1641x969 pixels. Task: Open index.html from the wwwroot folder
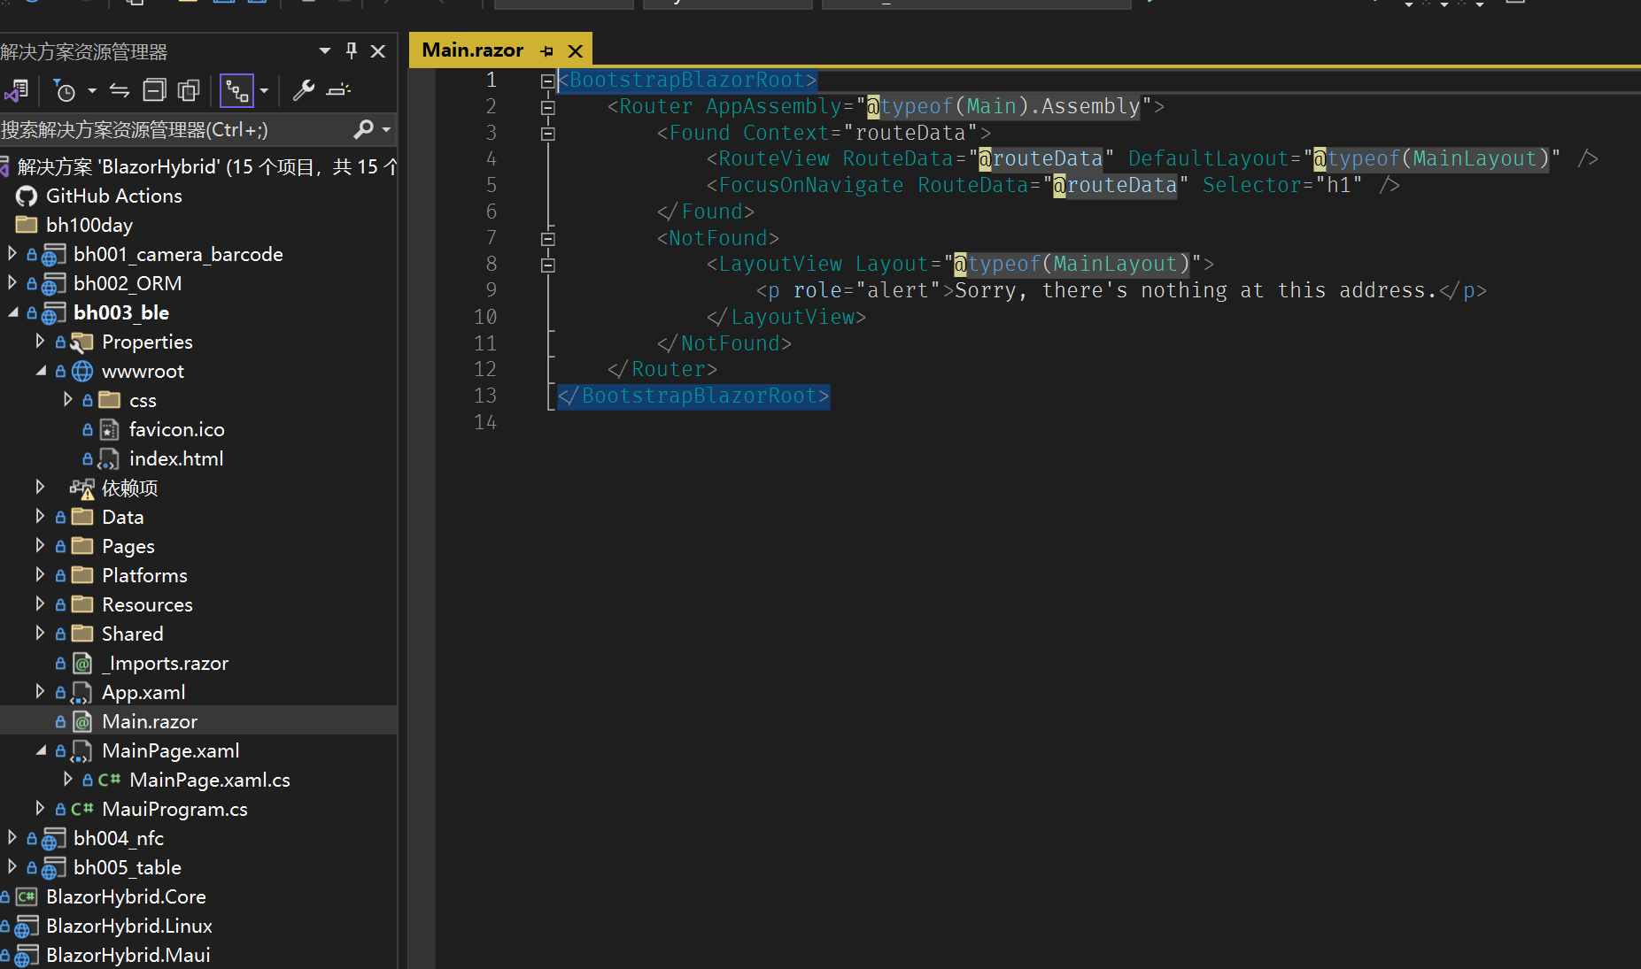point(175,458)
